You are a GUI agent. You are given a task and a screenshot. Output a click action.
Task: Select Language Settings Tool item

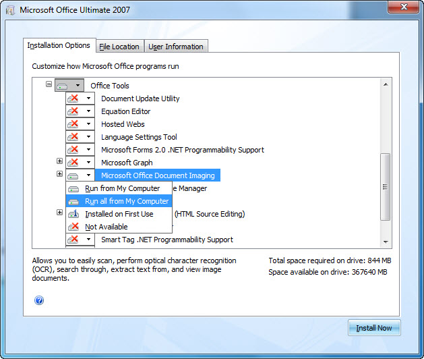pos(139,137)
